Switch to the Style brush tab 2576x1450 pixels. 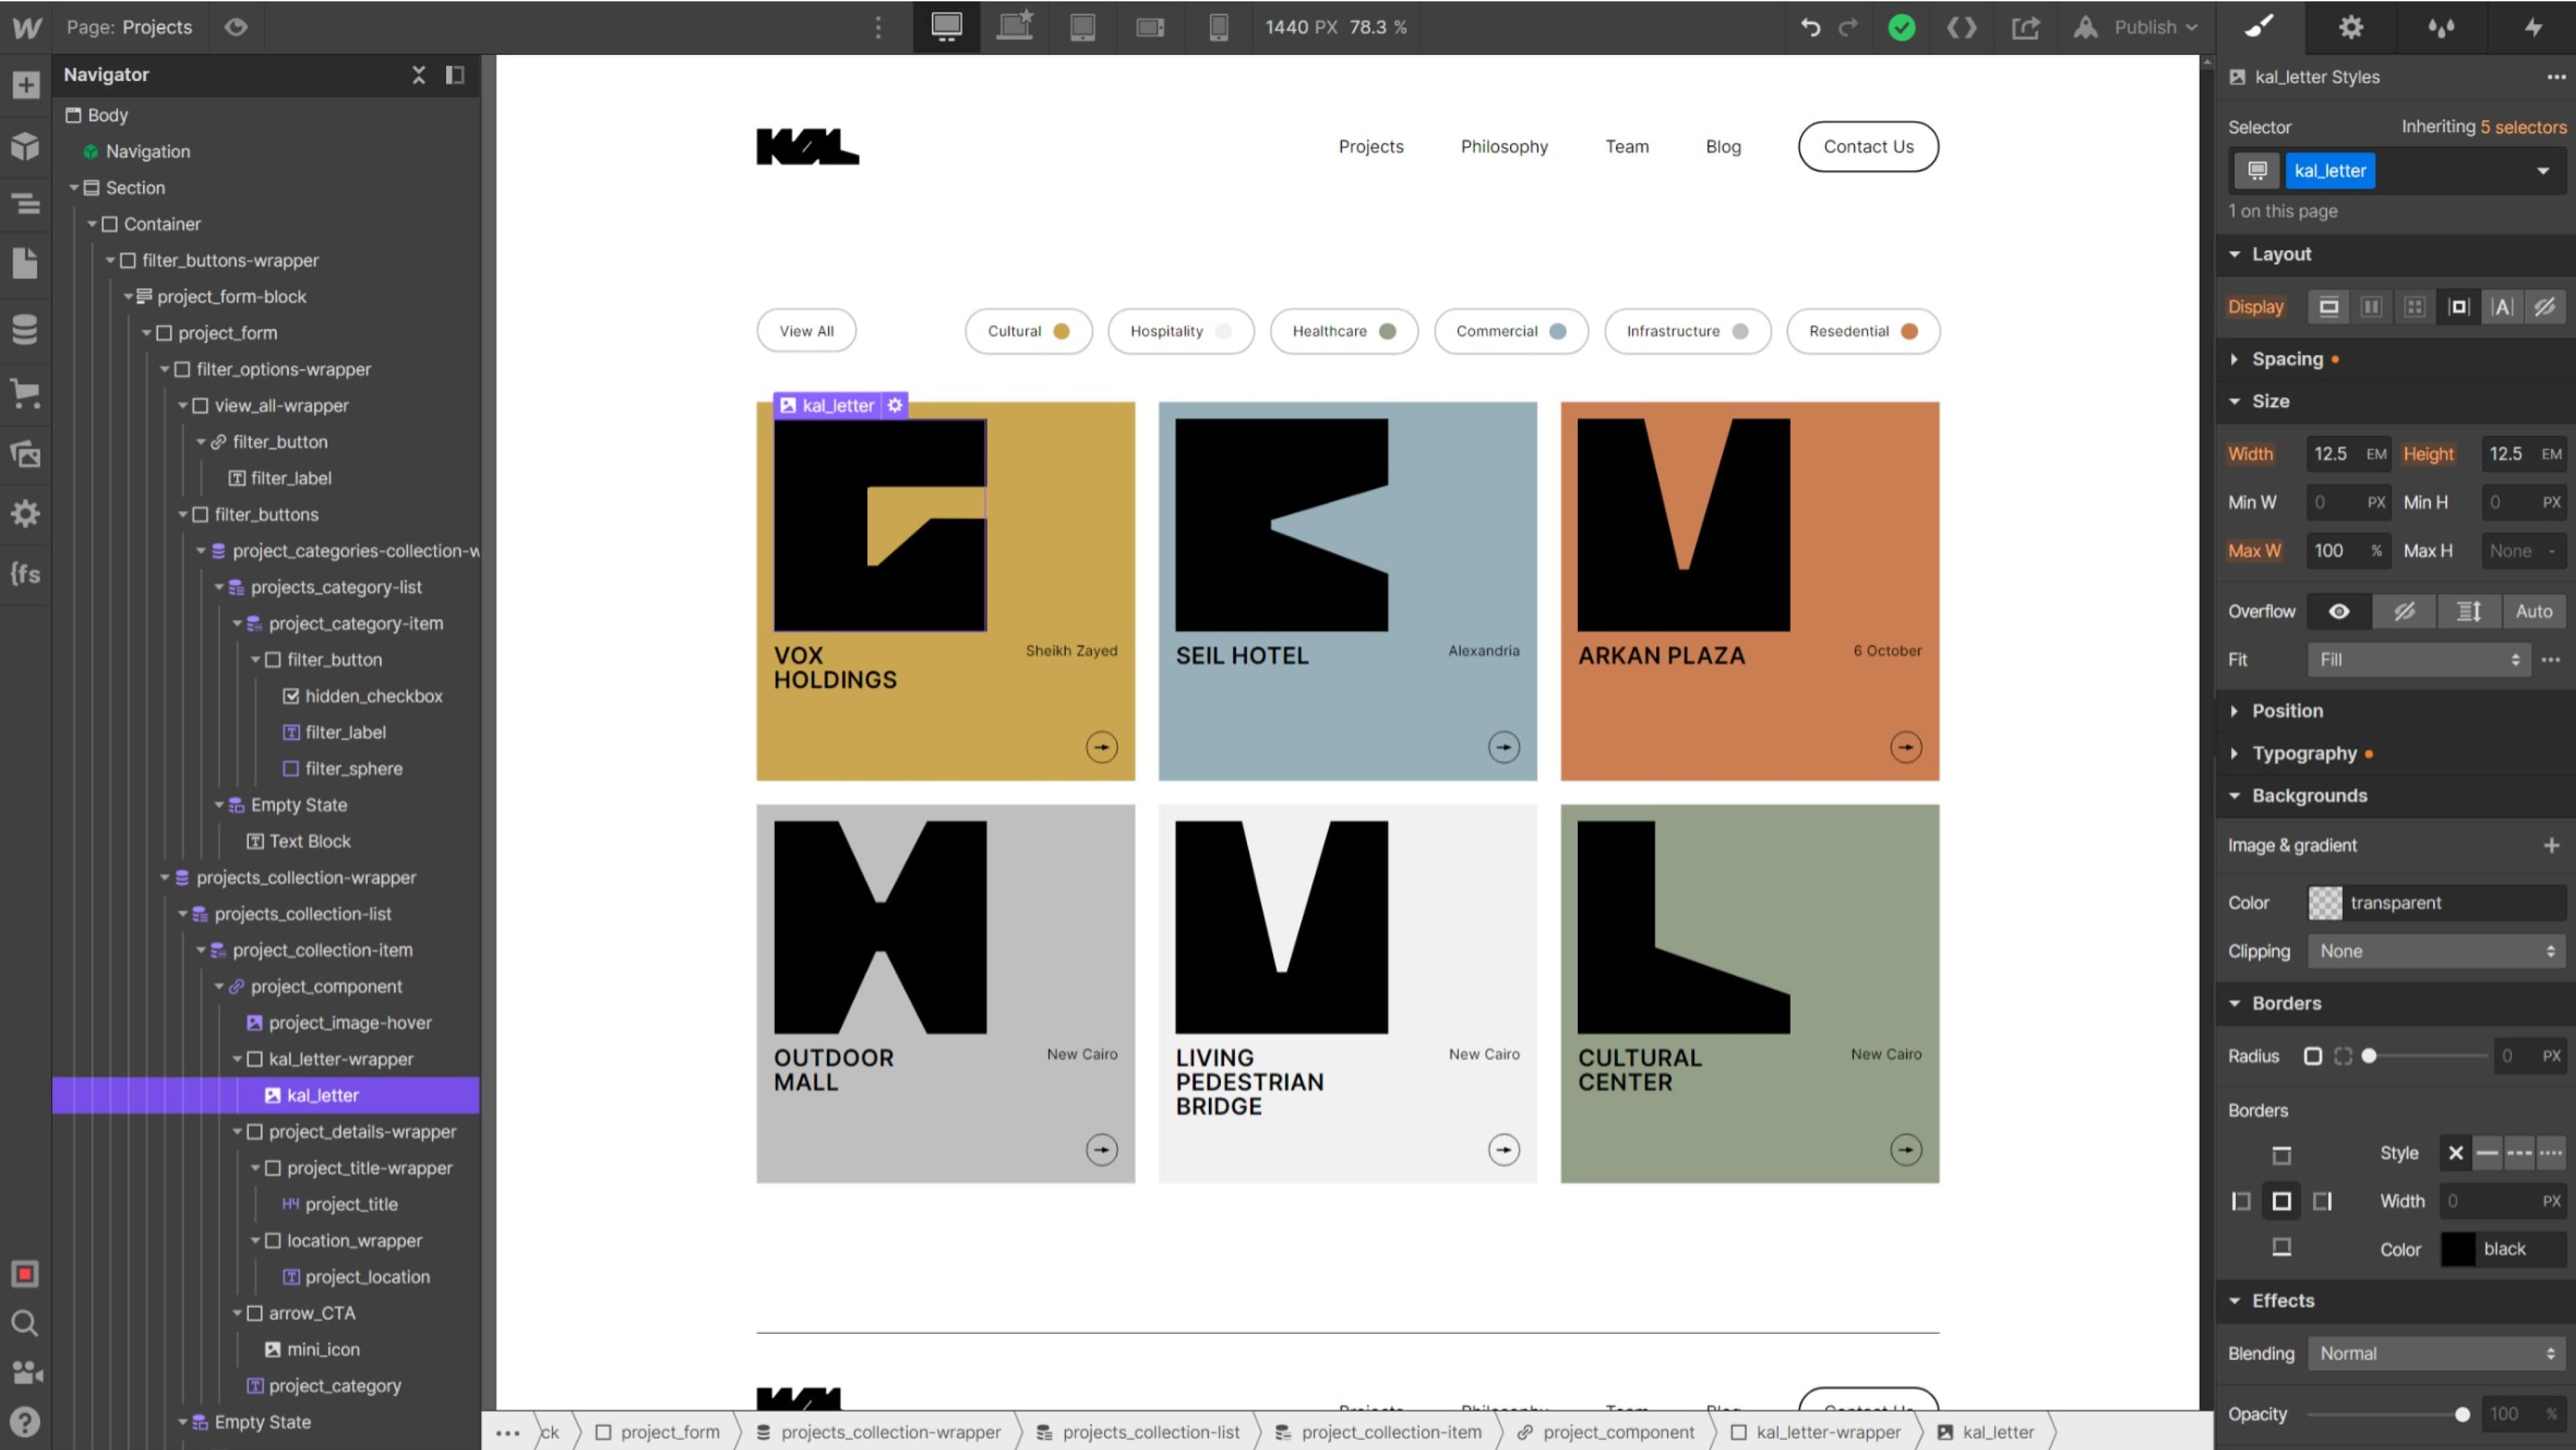(2260, 27)
